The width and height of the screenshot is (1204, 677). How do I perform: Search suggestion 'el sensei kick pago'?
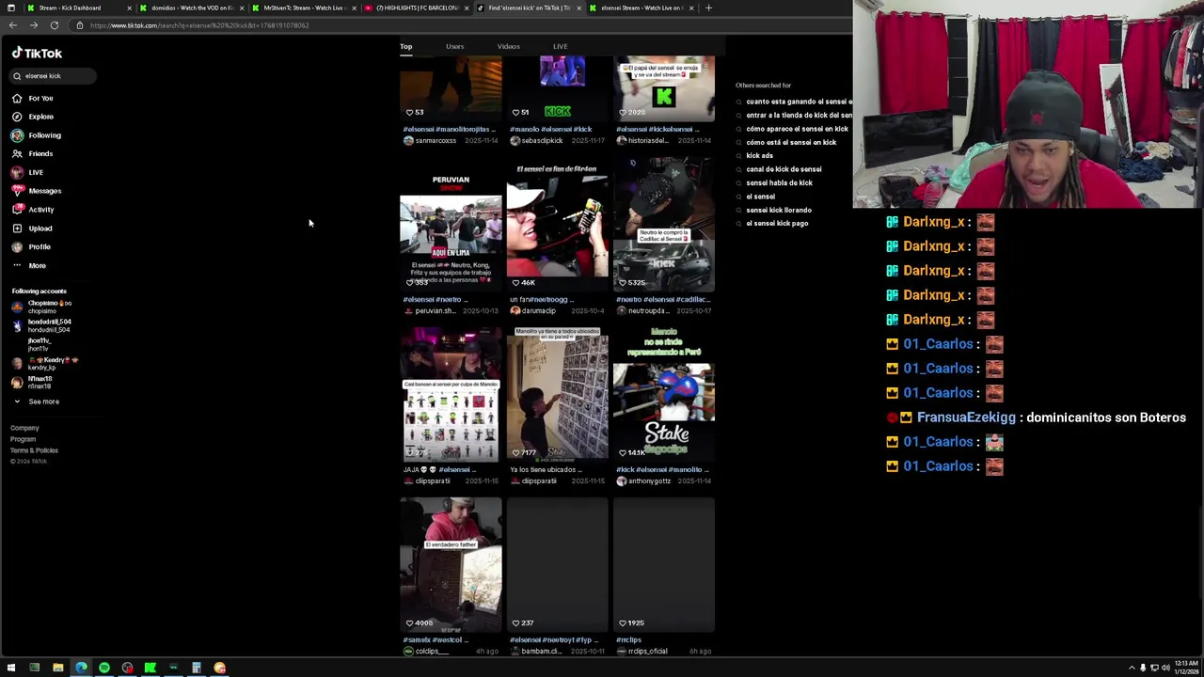pyautogui.click(x=777, y=224)
